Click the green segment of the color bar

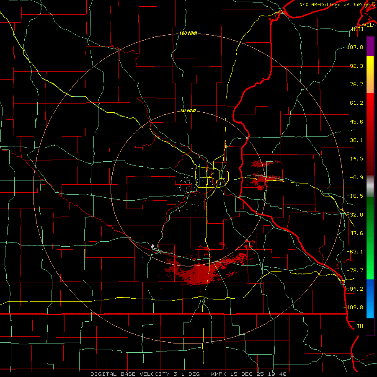pos(370,238)
